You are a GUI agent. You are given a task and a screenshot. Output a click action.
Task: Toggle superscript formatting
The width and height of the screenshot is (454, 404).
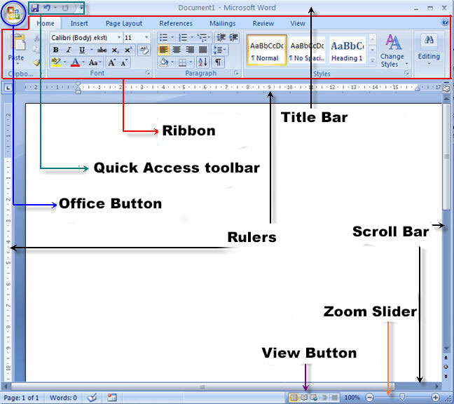[x=128, y=50]
